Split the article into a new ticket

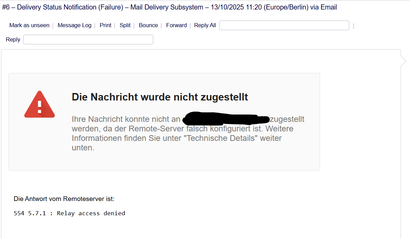coord(125,25)
